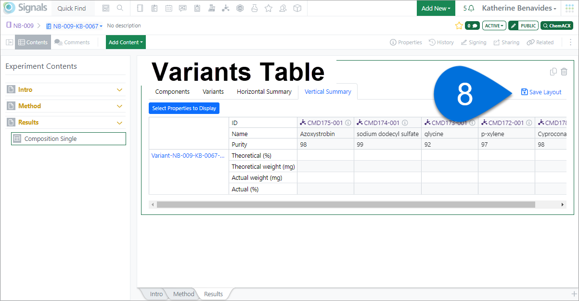Image resolution: width=579 pixels, height=301 pixels.
Task: Open the lab flask and tube icon
Action: tap(212, 8)
